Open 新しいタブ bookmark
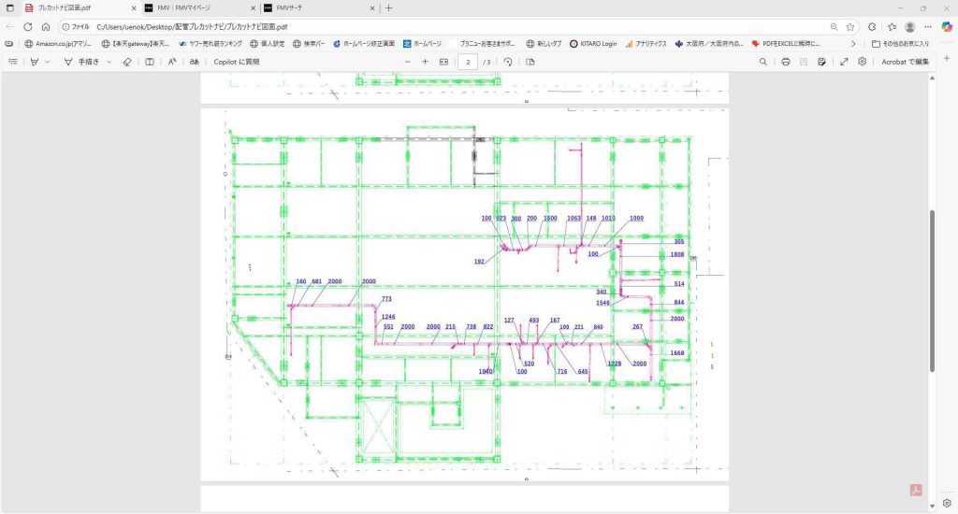958x514 pixels. click(x=544, y=44)
